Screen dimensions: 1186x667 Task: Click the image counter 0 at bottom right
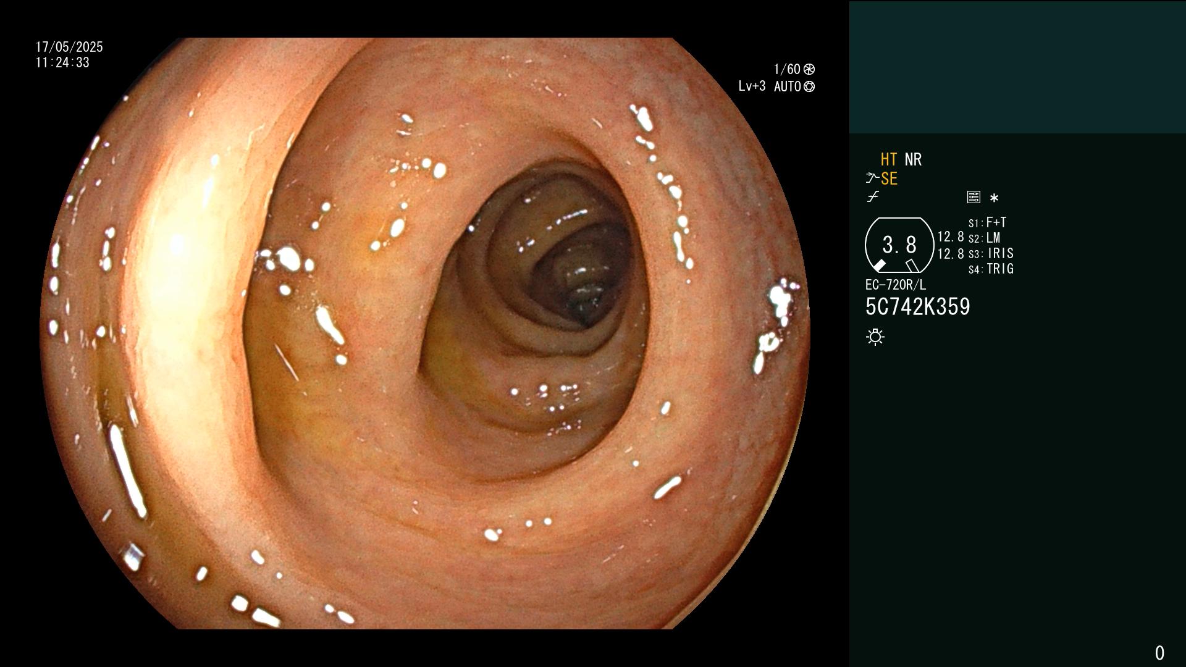[1159, 653]
